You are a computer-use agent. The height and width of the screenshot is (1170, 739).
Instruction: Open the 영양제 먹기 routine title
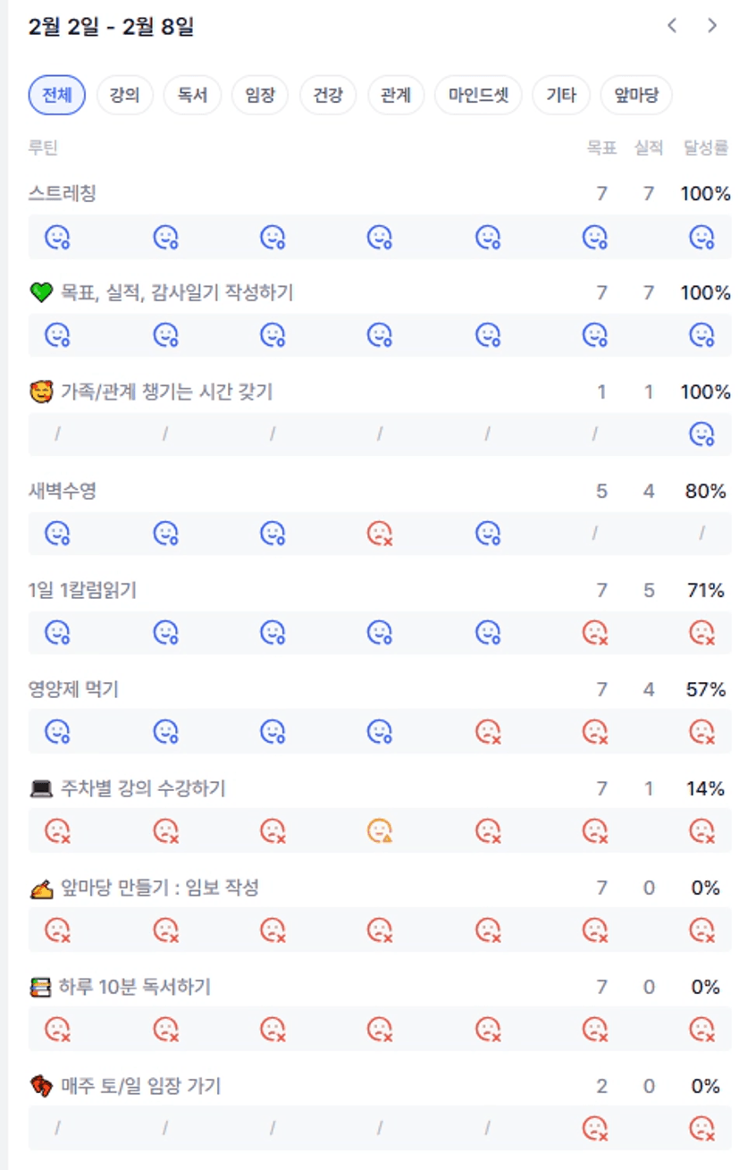[73, 689]
